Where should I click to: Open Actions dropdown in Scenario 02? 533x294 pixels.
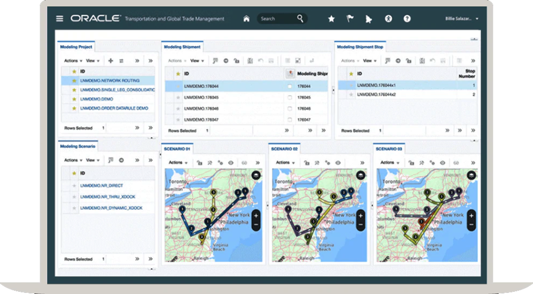(285, 162)
